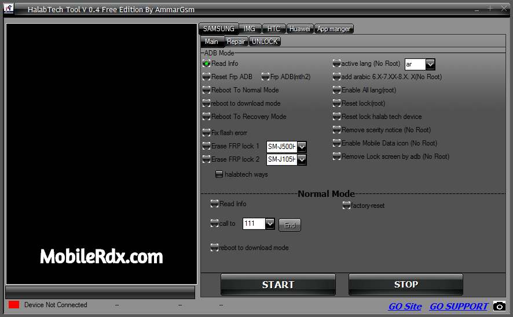Image resolution: width=513 pixels, height=317 pixels.
Task: Click the camera screenshot icon
Action: tap(499, 306)
